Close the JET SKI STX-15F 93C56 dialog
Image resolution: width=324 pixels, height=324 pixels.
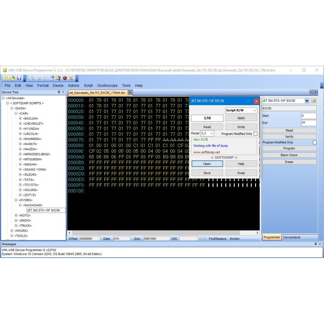coord(256,101)
